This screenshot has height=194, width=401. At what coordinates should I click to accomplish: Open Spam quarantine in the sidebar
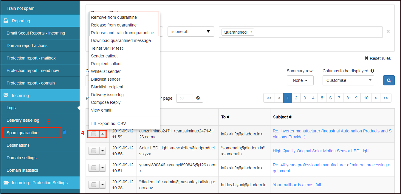[23, 133]
